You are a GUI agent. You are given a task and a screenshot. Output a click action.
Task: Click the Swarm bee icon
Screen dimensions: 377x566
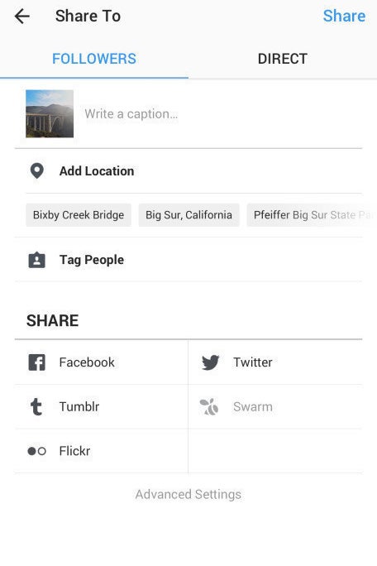pyautogui.click(x=209, y=407)
